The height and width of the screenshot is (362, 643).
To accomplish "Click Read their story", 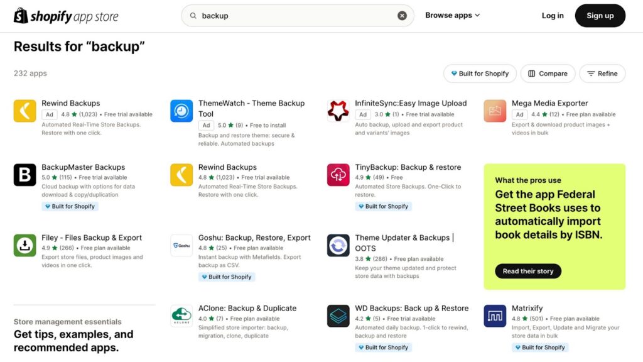I will pos(528,271).
